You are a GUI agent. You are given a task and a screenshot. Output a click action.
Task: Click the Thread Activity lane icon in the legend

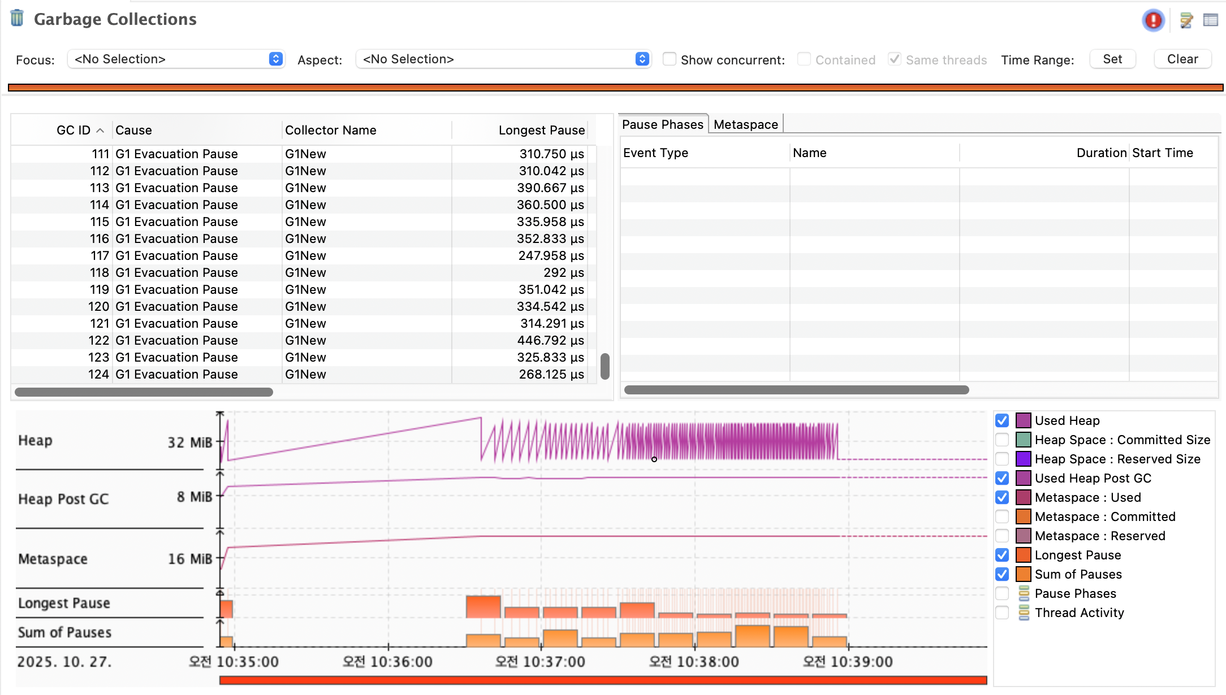pyautogui.click(x=1024, y=613)
